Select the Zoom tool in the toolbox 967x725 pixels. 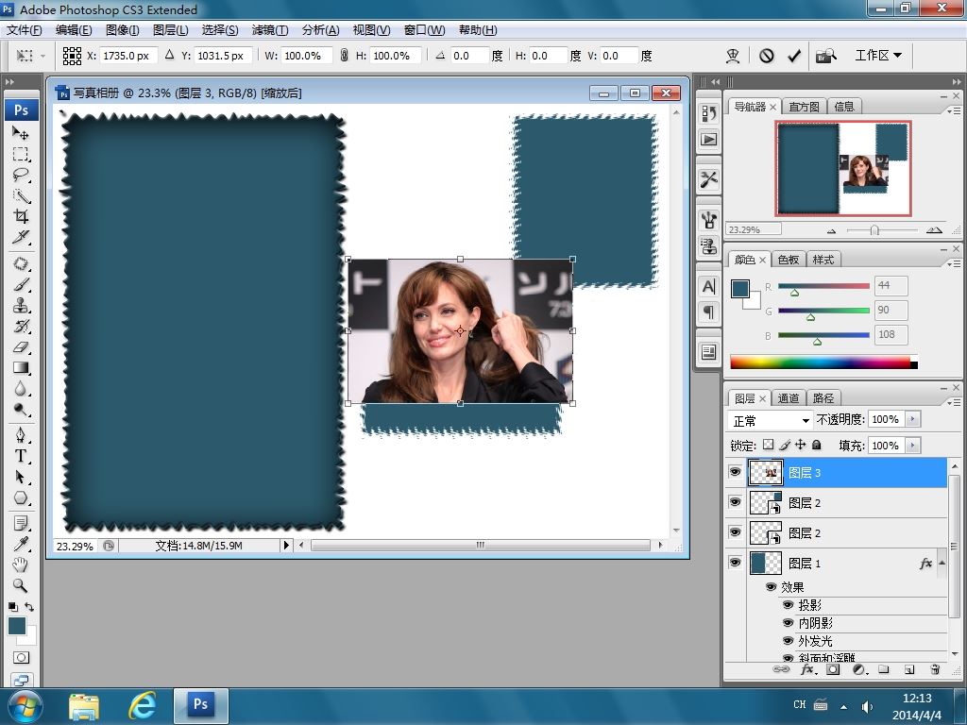click(x=21, y=585)
